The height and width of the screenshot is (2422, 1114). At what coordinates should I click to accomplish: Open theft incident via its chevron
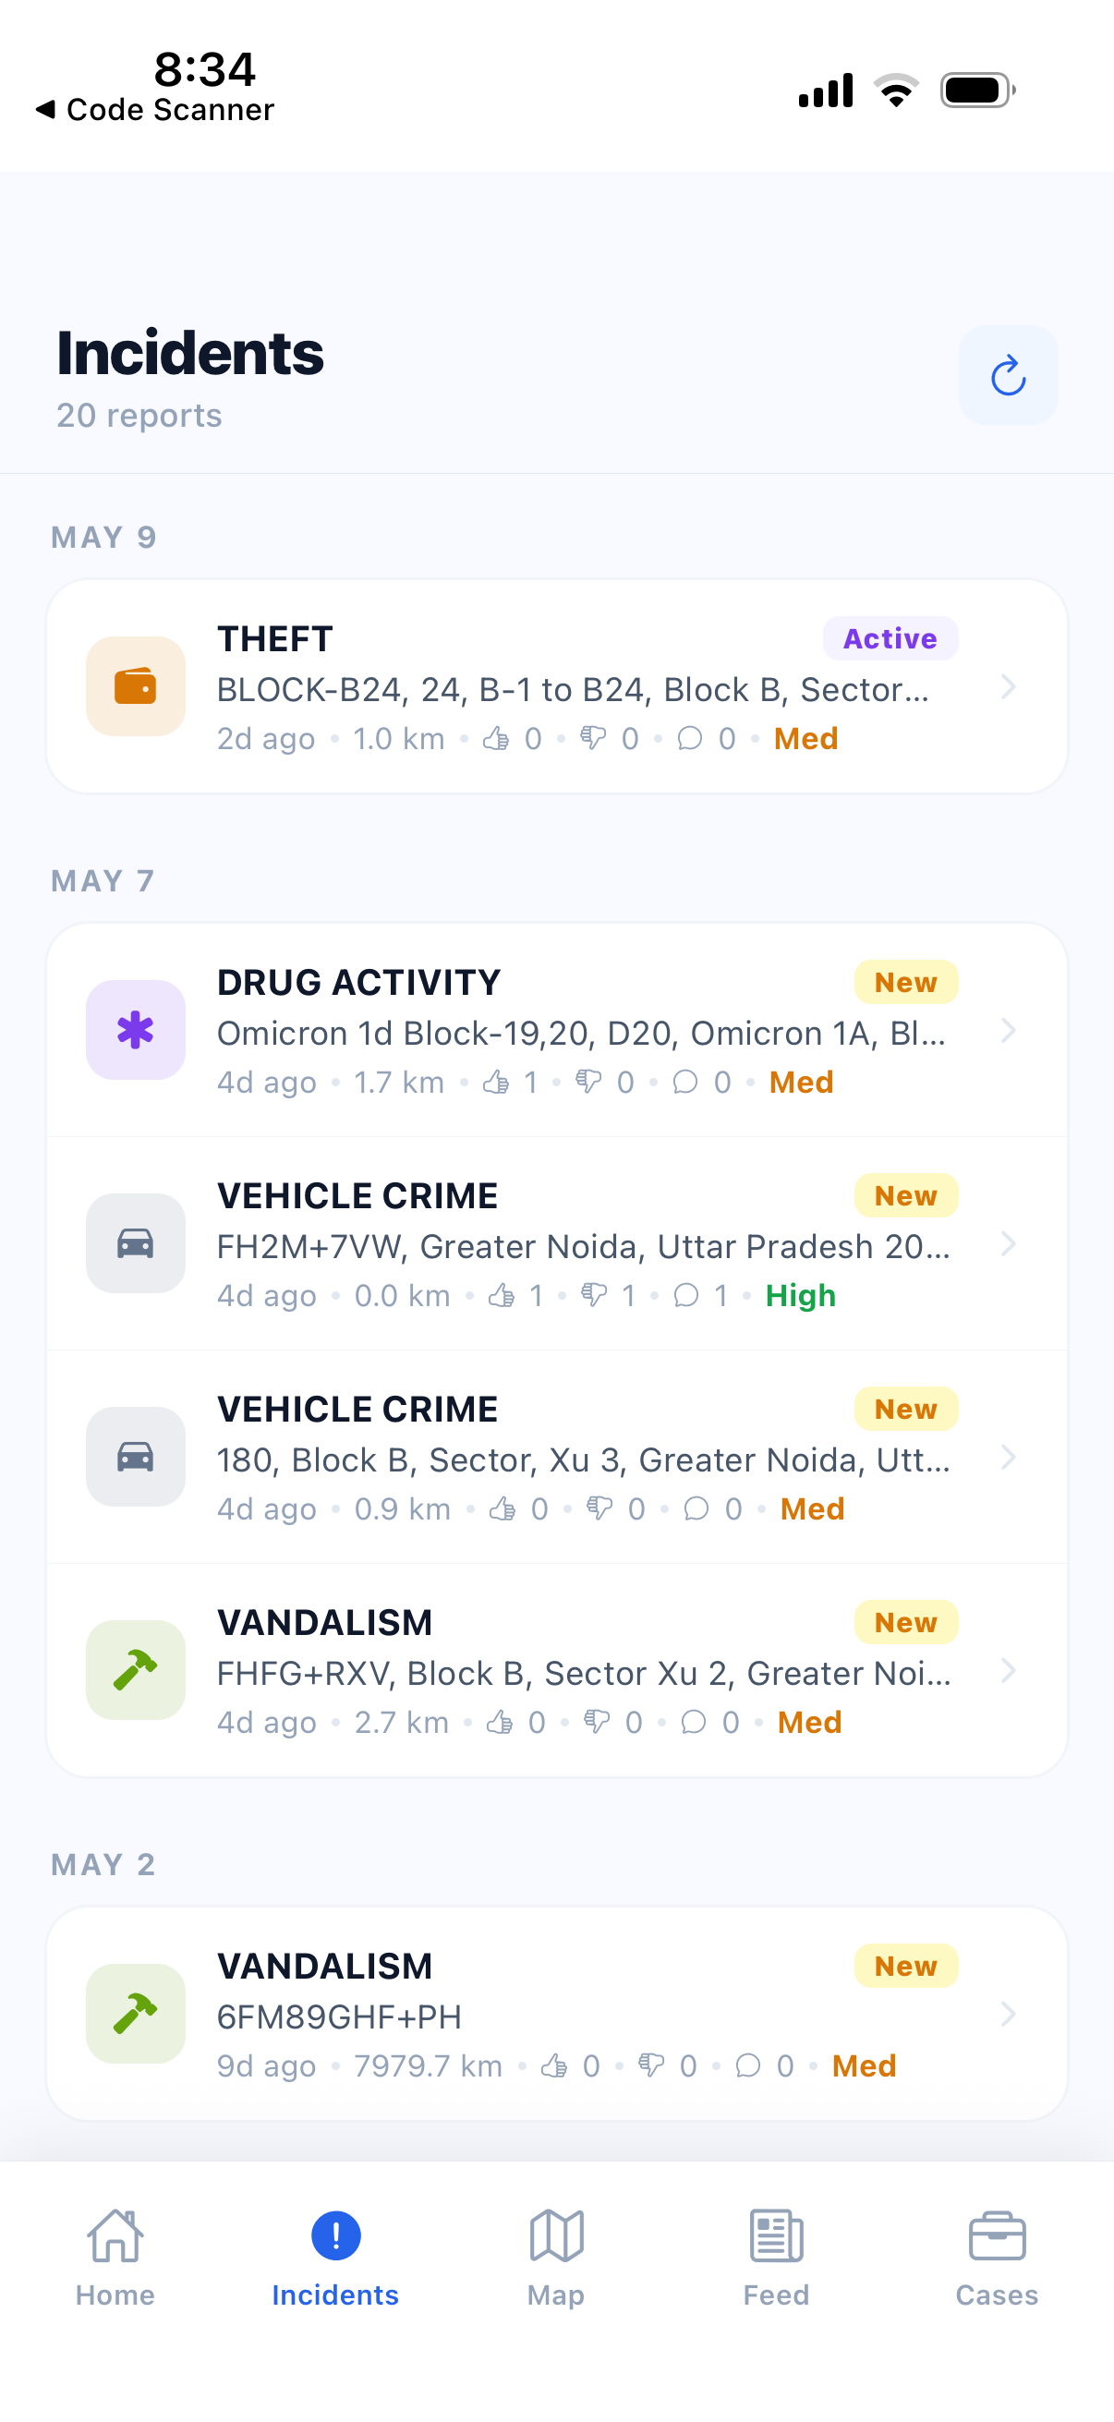click(x=1008, y=686)
